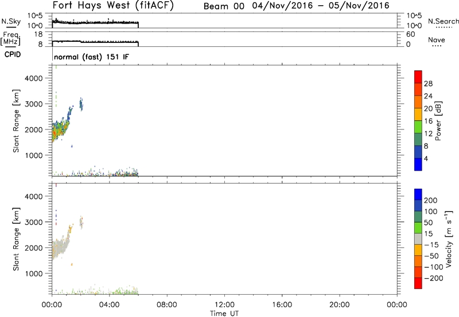
Task: Click the frequency trace line in the Freq. panel
Action: click(x=95, y=42)
